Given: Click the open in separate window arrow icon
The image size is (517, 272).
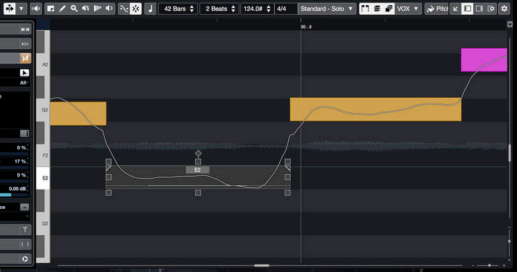Looking at the screenshot, I should point(455,9).
